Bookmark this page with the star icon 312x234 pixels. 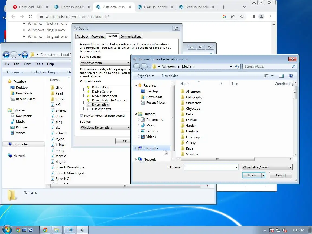pyautogui.click(x=242, y=17)
